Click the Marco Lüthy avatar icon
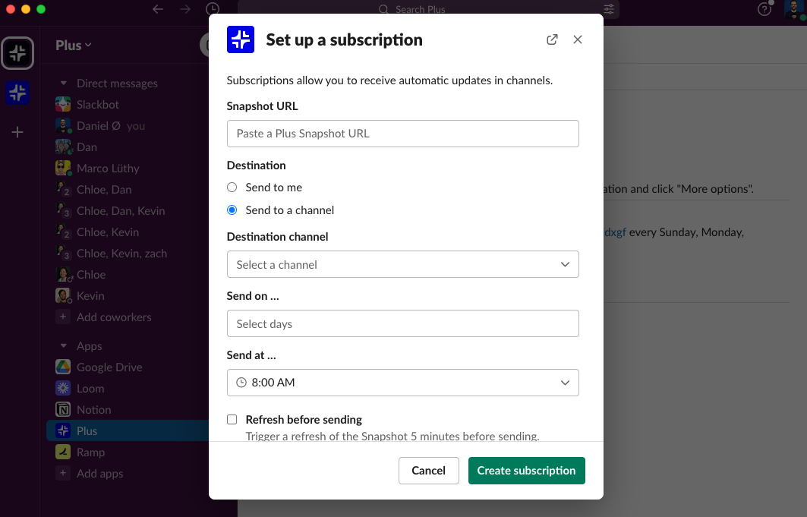807x517 pixels. (x=63, y=169)
